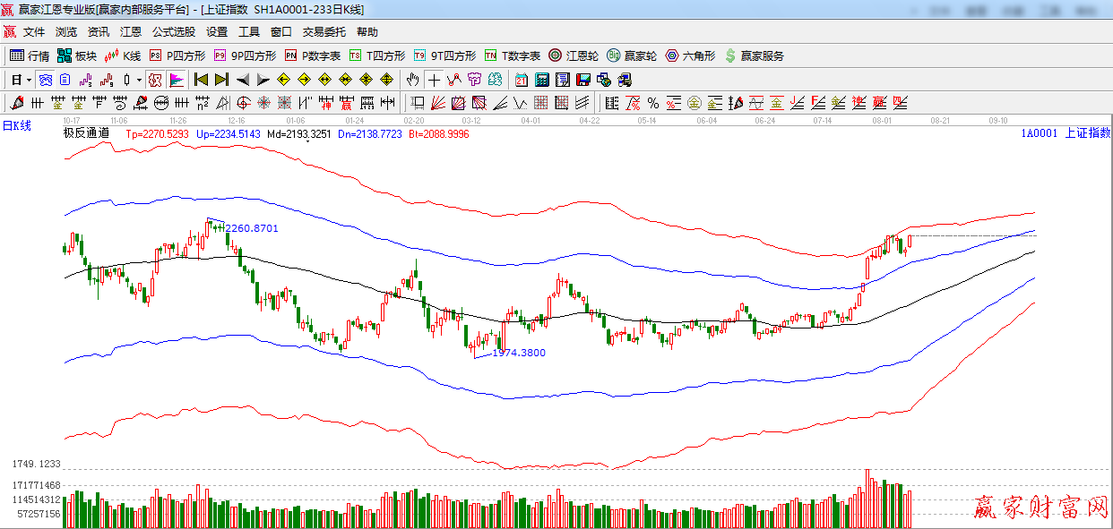Open the 六角形 hexagon chart
The image size is (1113, 529).
pyautogui.click(x=690, y=55)
